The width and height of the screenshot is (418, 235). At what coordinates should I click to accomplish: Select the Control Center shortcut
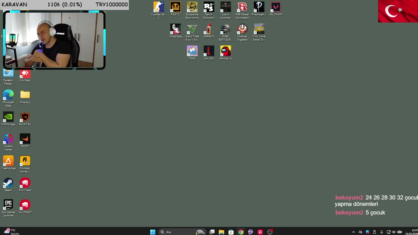pyautogui.click(x=8, y=142)
